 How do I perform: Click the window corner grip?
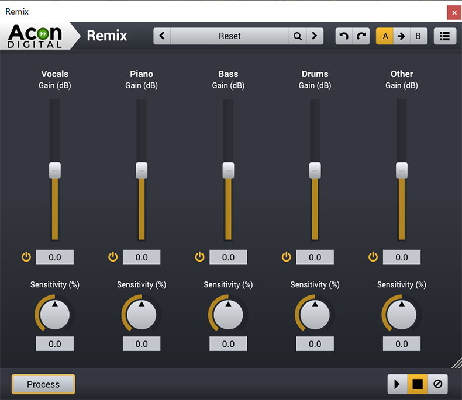pos(457,363)
